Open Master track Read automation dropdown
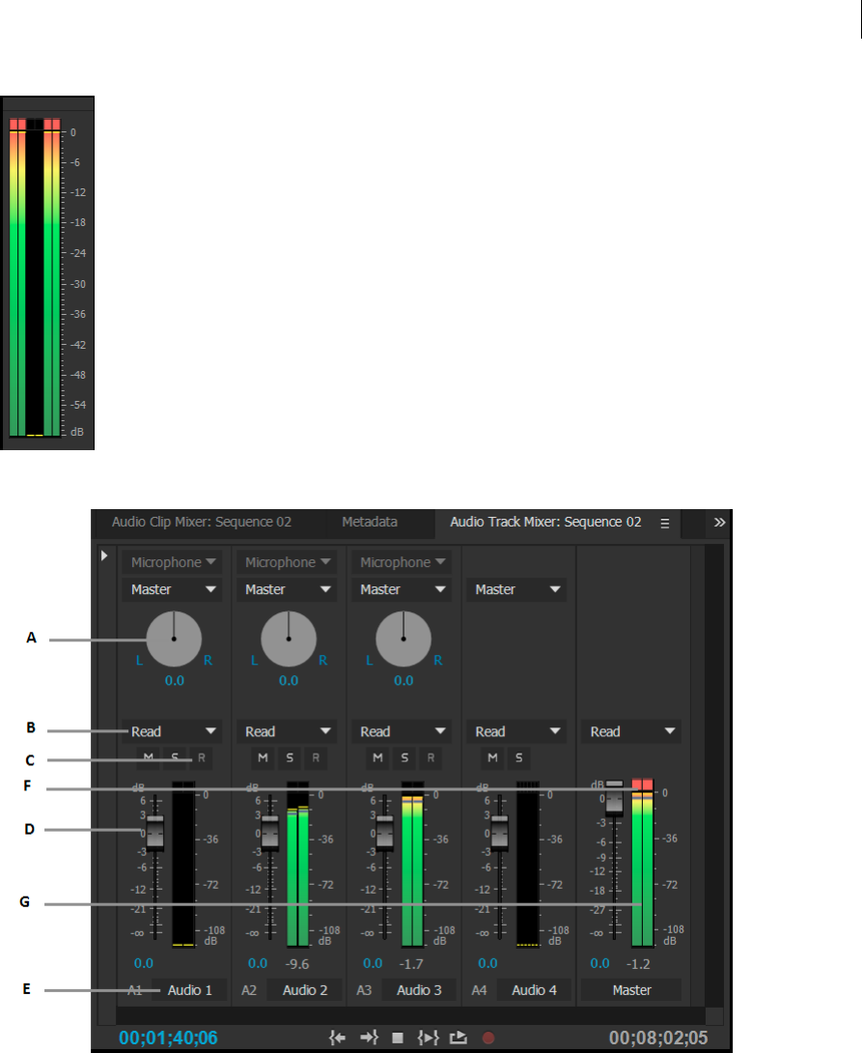This screenshot has width=862, height=1053. (631, 731)
